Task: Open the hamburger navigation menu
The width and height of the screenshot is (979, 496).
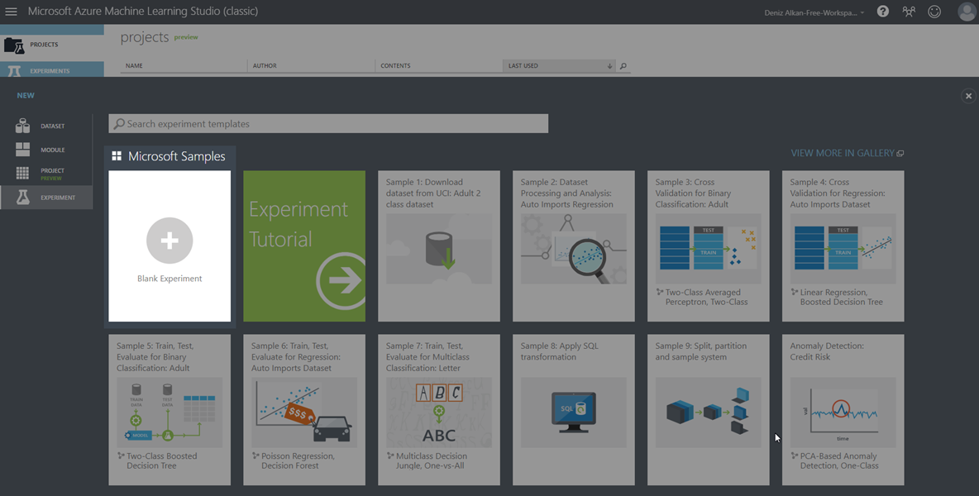Action: tap(12, 12)
